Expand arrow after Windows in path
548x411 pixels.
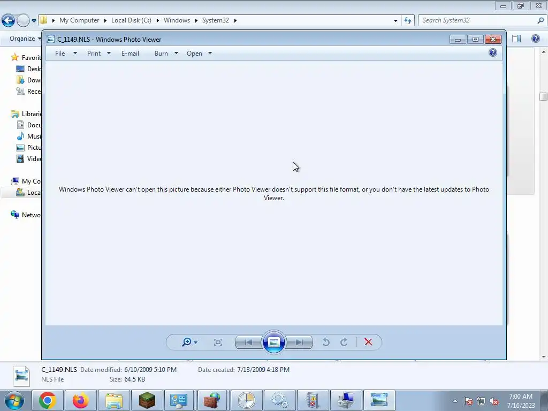(x=196, y=21)
